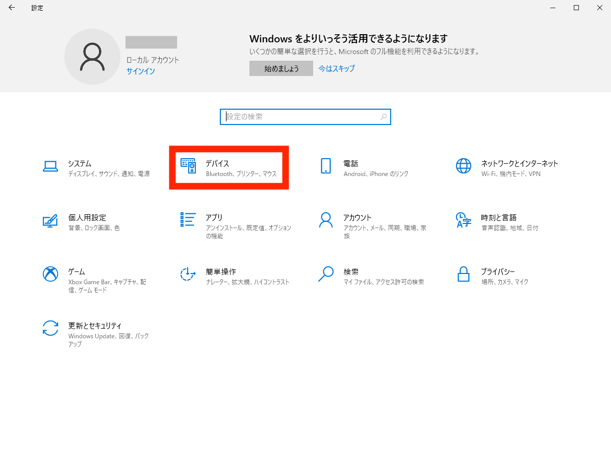Click 'Bluetooth、プリンター、マウス' description
The width and height of the screenshot is (611, 474).
[241, 174]
